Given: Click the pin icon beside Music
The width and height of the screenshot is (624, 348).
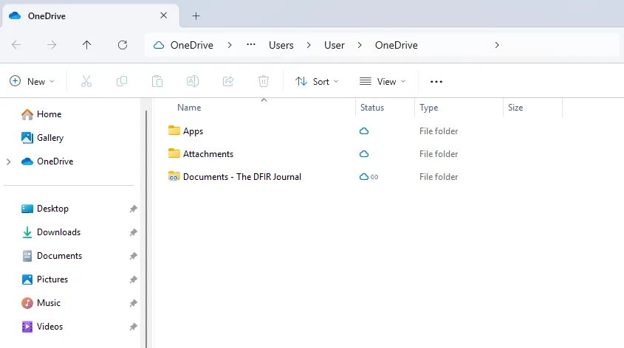Looking at the screenshot, I should [x=134, y=303].
